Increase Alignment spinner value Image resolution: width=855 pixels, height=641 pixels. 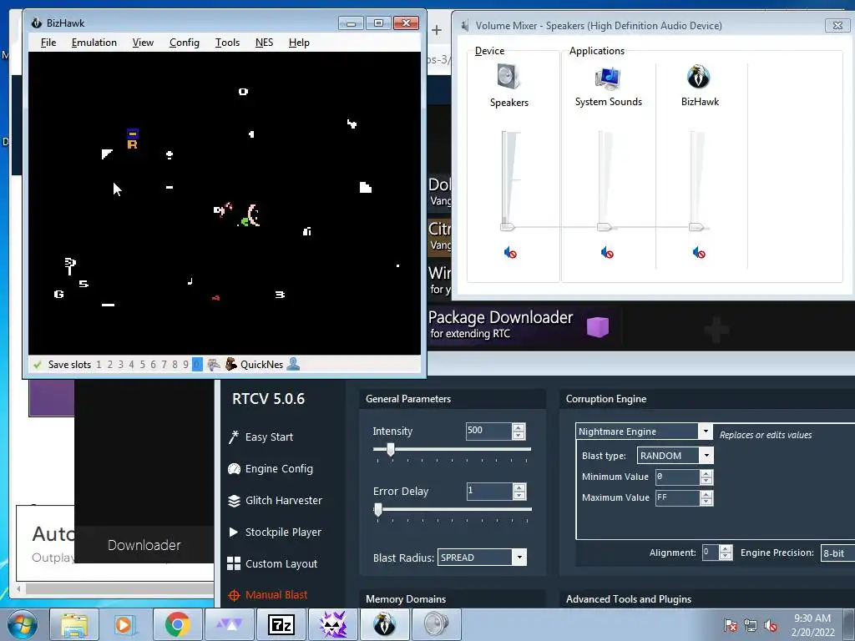coord(726,548)
